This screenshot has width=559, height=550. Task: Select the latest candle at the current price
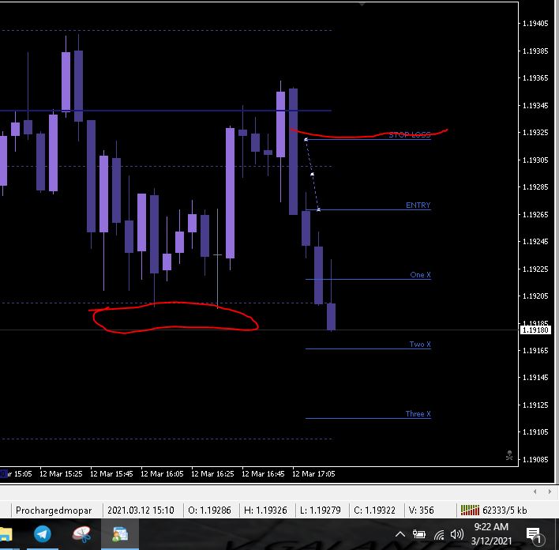click(x=331, y=316)
